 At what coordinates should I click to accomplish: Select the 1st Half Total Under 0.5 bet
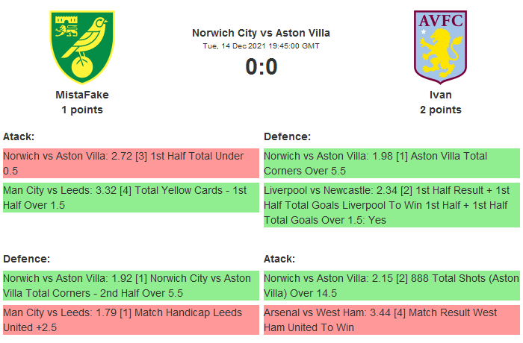pyautogui.click(x=131, y=163)
